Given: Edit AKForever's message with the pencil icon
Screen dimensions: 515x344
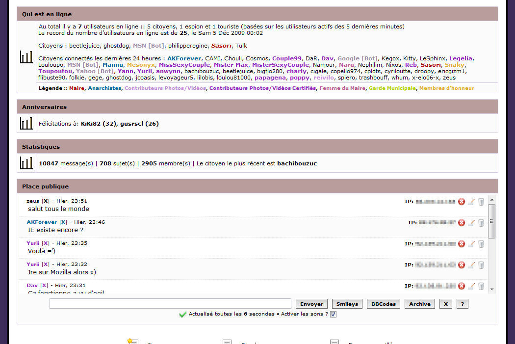Looking at the screenshot, I should (x=471, y=223).
